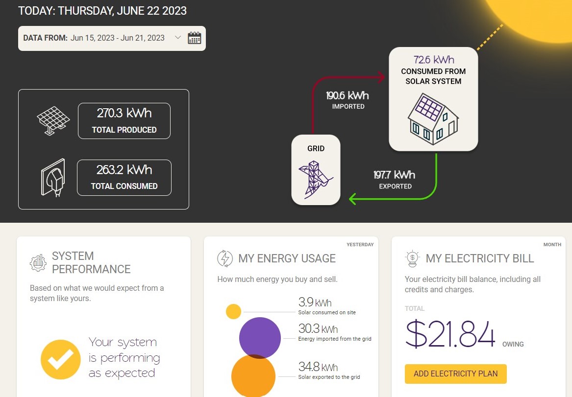Image resolution: width=572 pixels, height=397 pixels.
Task: Select the 270.3 kWh Total Produced box
Action: (124, 121)
